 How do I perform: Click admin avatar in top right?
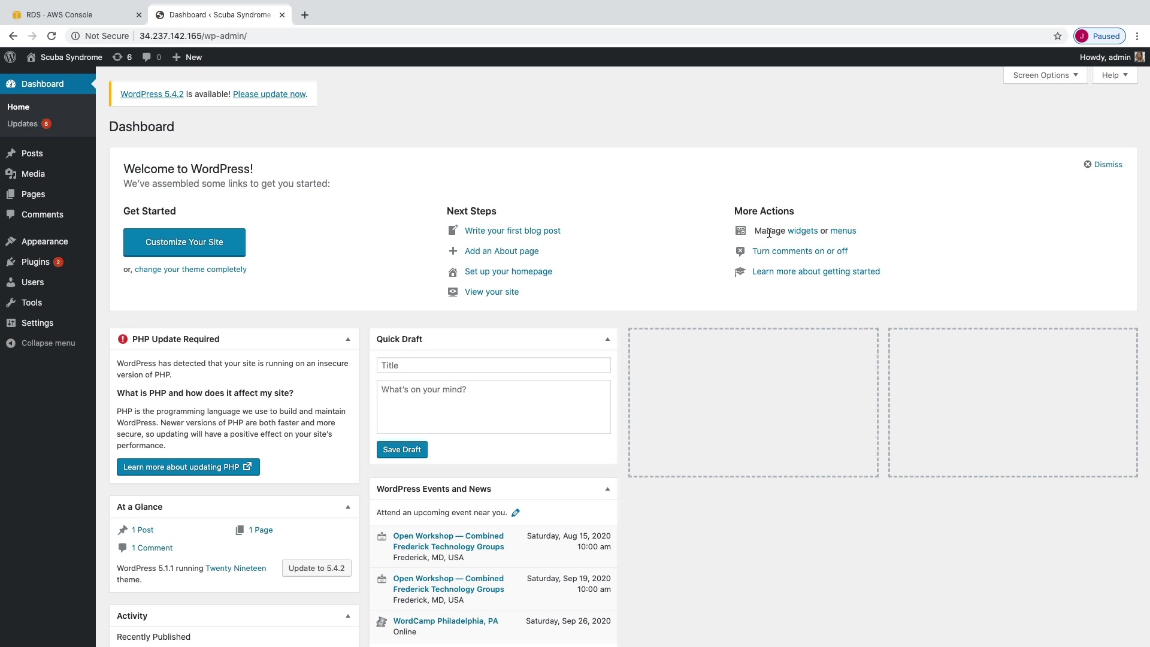click(x=1139, y=57)
